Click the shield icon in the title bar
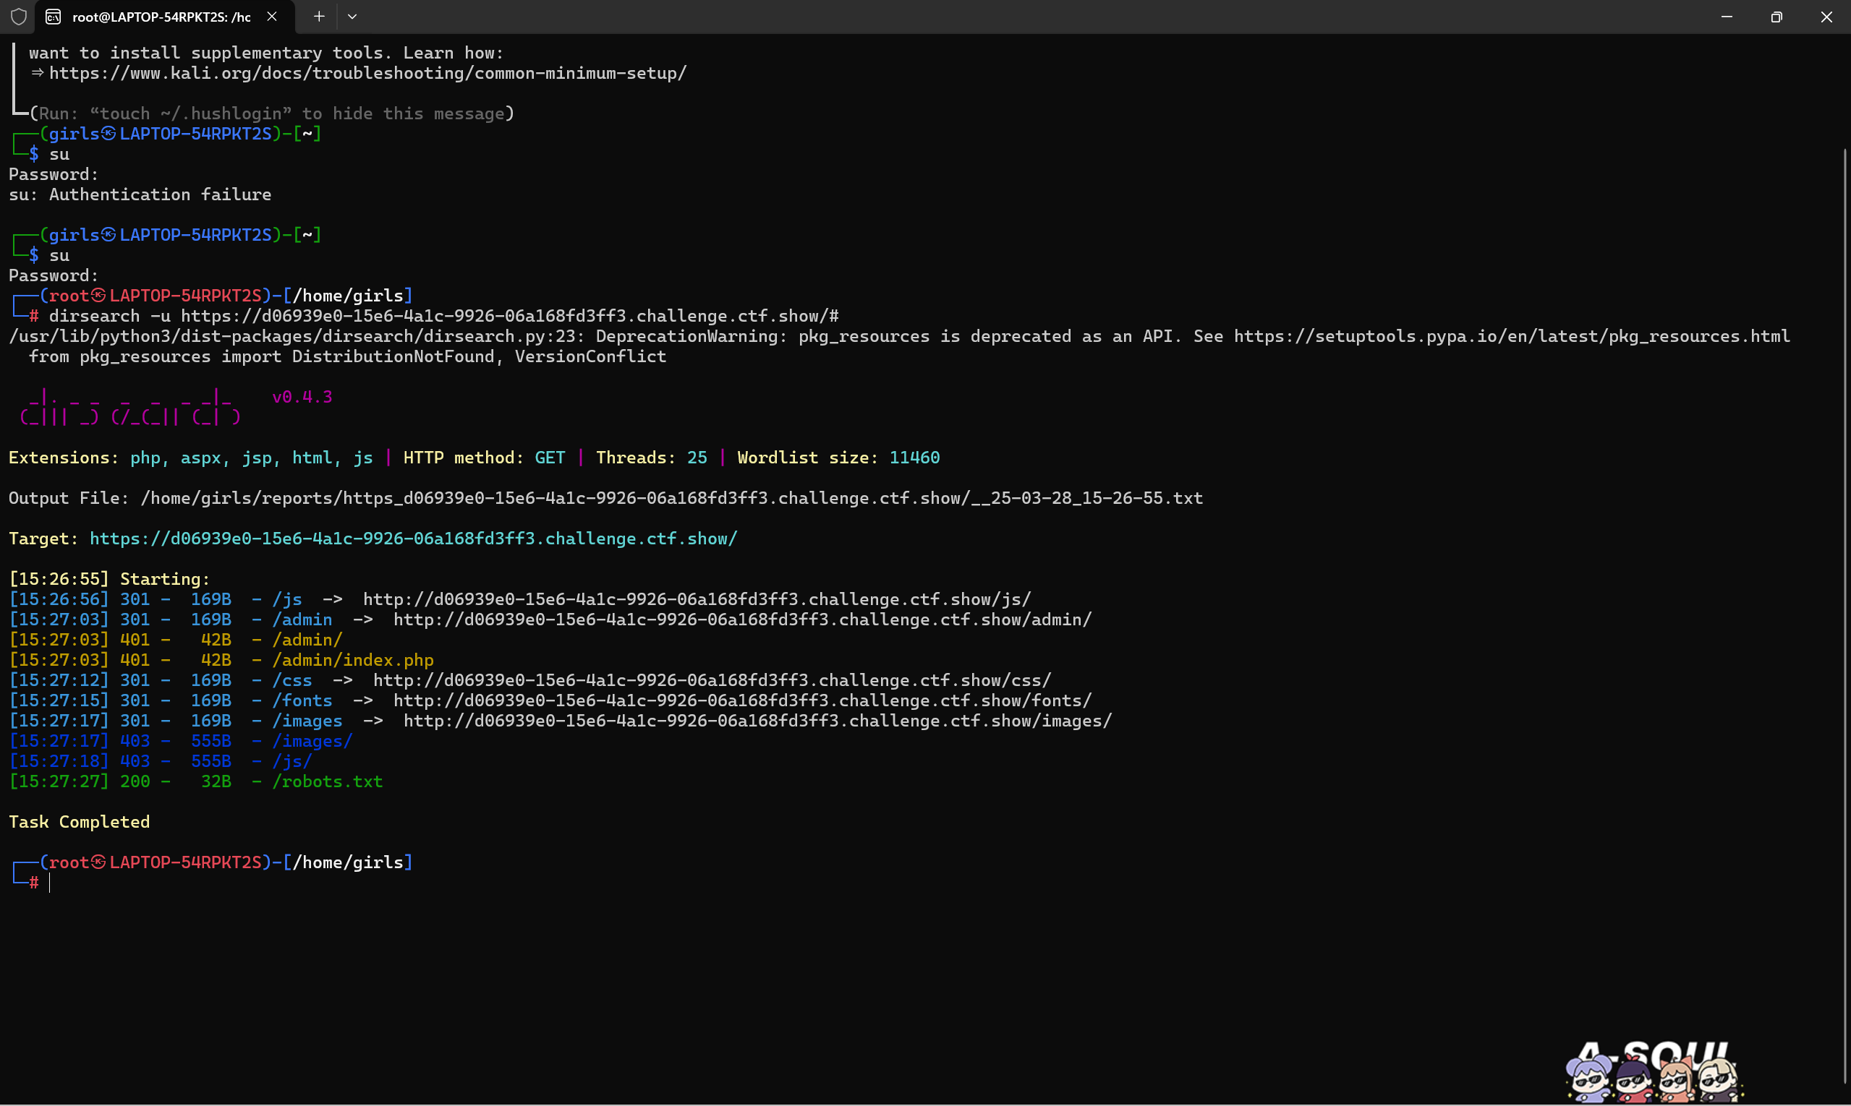1851x1106 pixels. coord(19,17)
